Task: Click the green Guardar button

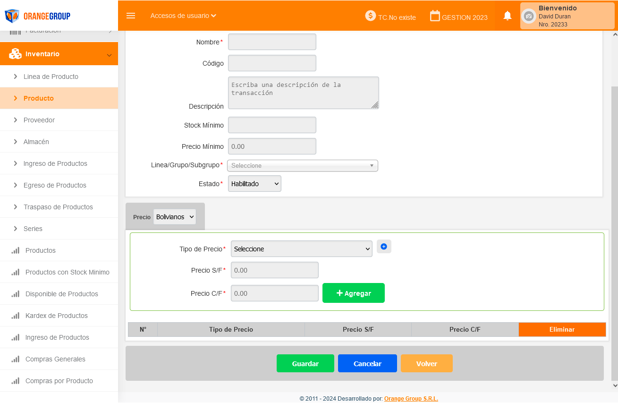Action: pyautogui.click(x=305, y=363)
